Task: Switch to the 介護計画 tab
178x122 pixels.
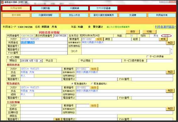Action: tap(45, 8)
